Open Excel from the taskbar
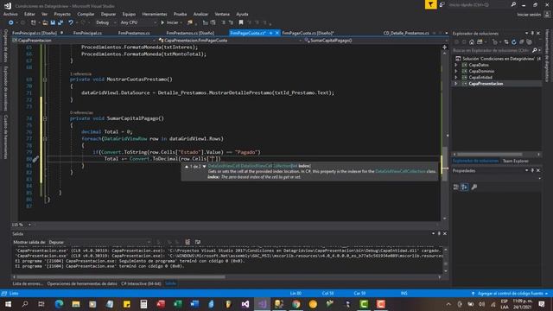 [178, 304]
